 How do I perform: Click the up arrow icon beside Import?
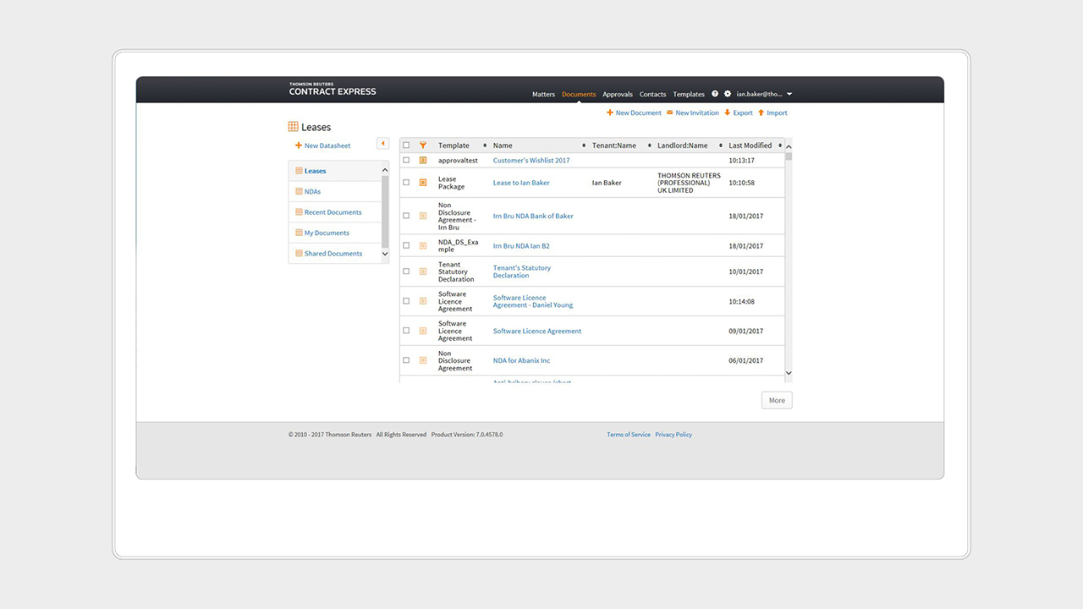(x=761, y=112)
